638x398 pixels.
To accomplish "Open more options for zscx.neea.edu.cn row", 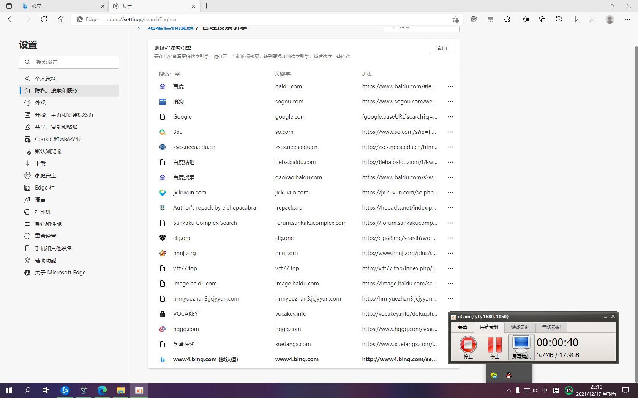I will [450, 147].
